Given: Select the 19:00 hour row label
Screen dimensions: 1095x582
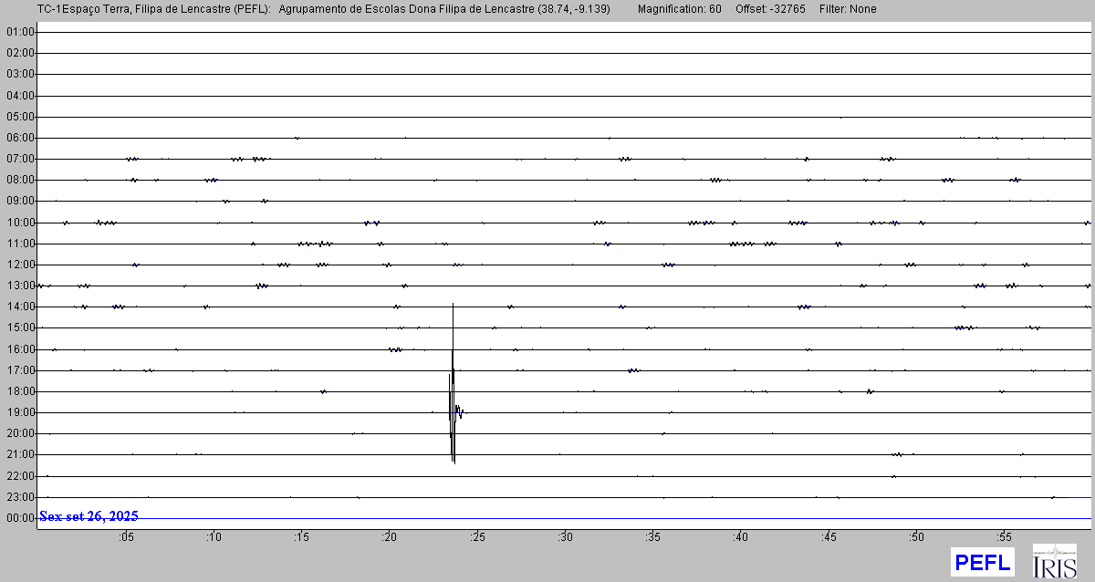Looking at the screenshot, I should tap(19, 412).
